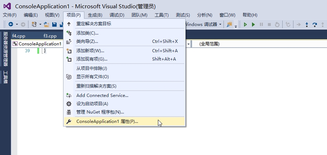Select 重定解决方案目标 menu entry

(124, 24)
